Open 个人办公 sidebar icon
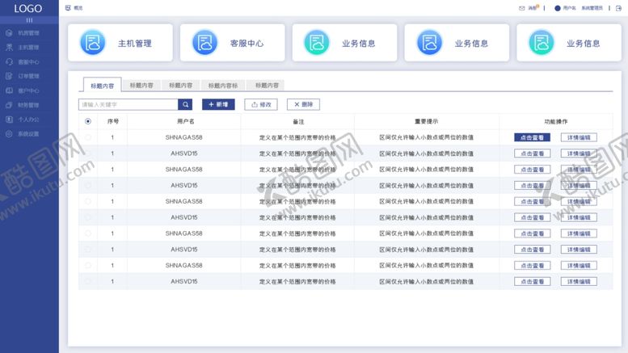The width and height of the screenshot is (628, 353). click(x=9, y=120)
